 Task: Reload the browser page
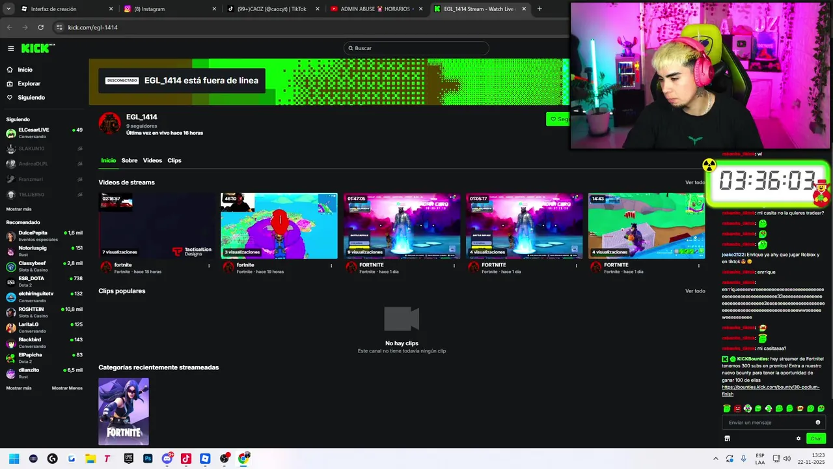pyautogui.click(x=40, y=27)
